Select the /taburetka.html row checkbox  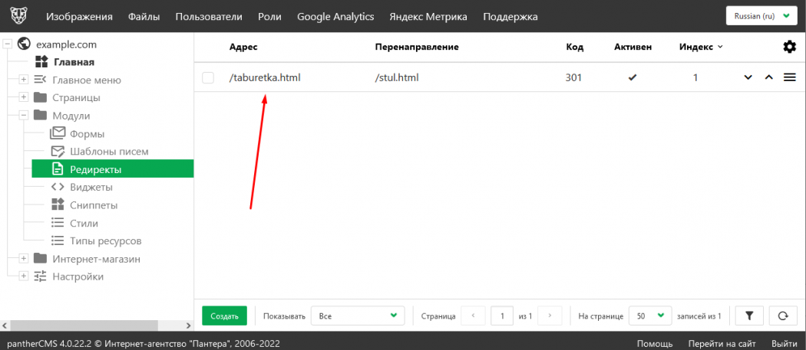[208, 77]
